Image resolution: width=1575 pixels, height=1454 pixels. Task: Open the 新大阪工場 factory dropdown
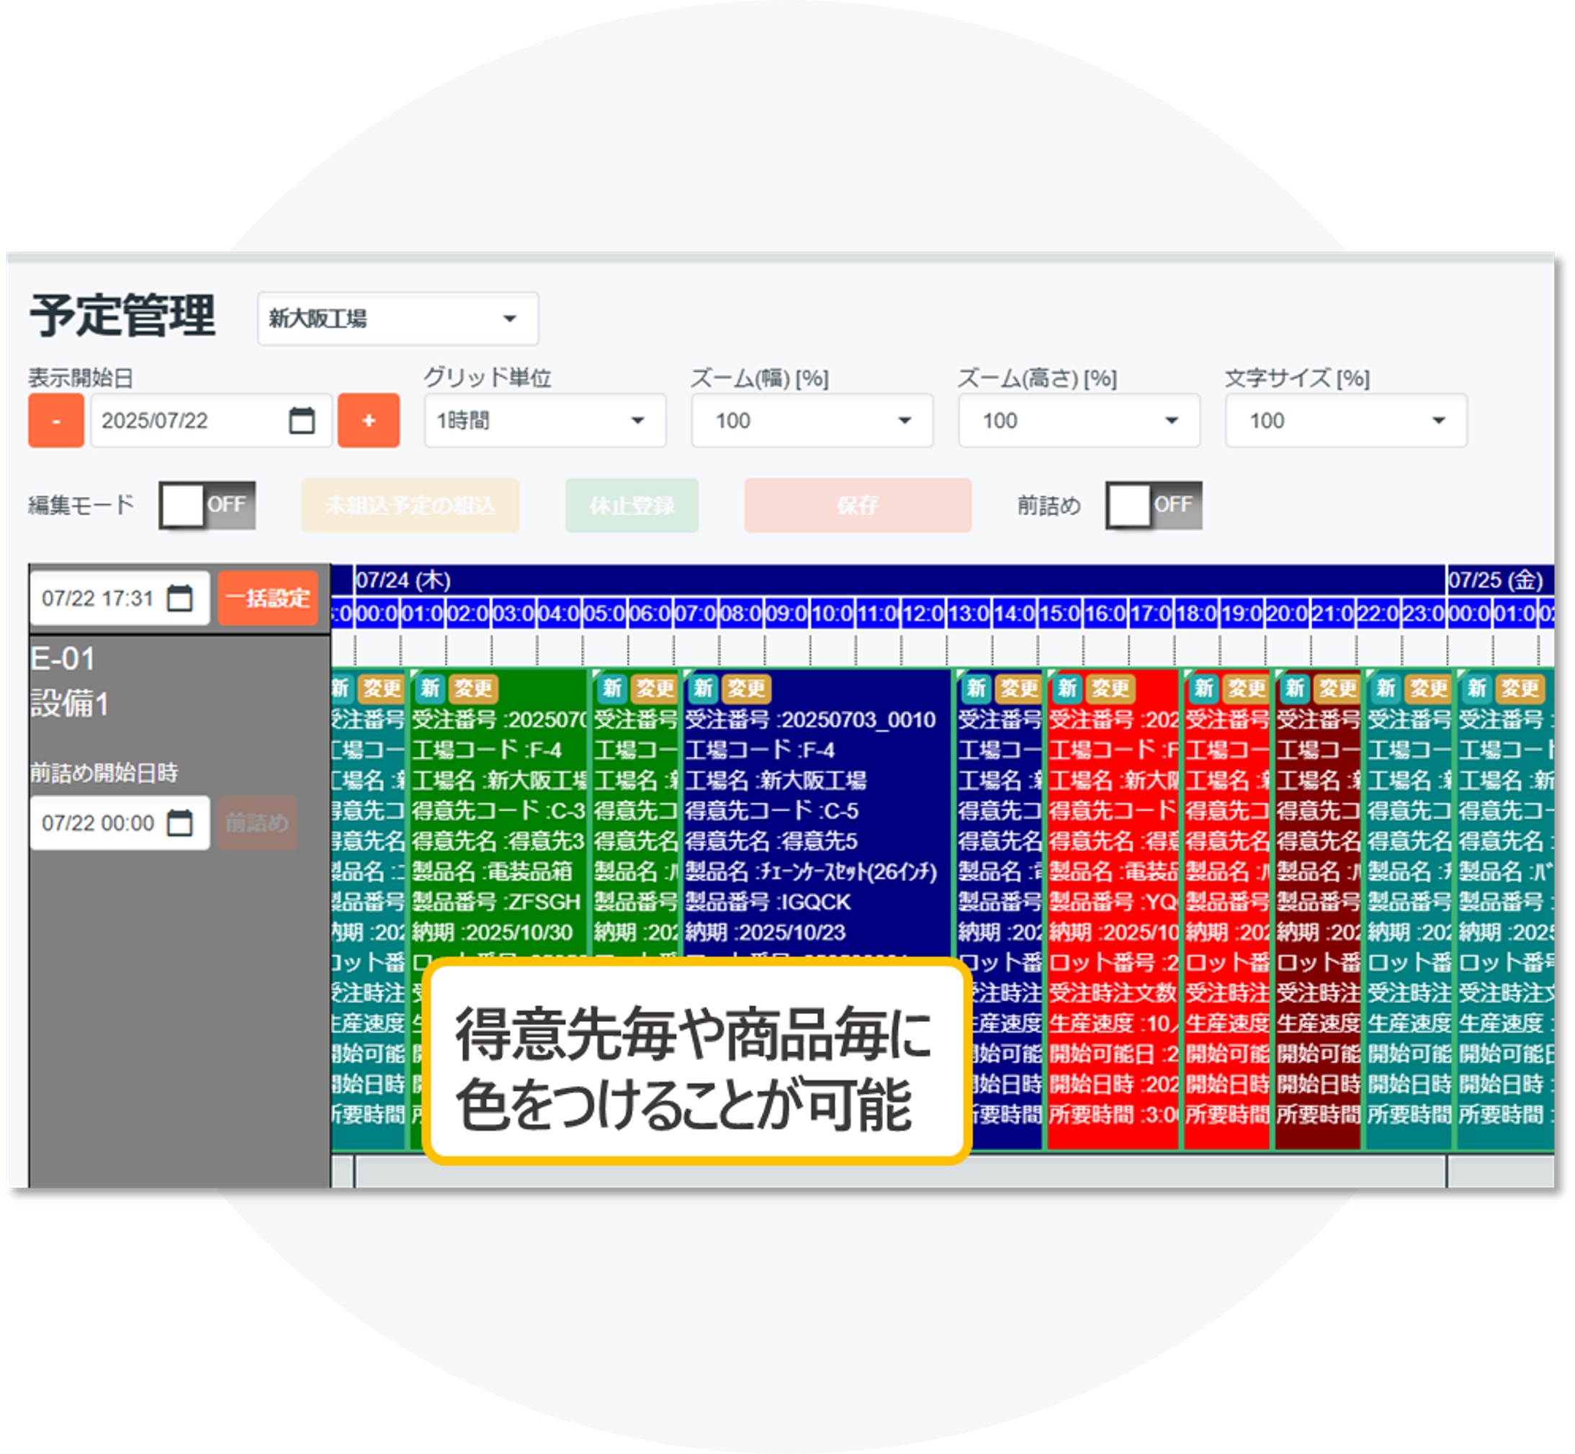(398, 318)
